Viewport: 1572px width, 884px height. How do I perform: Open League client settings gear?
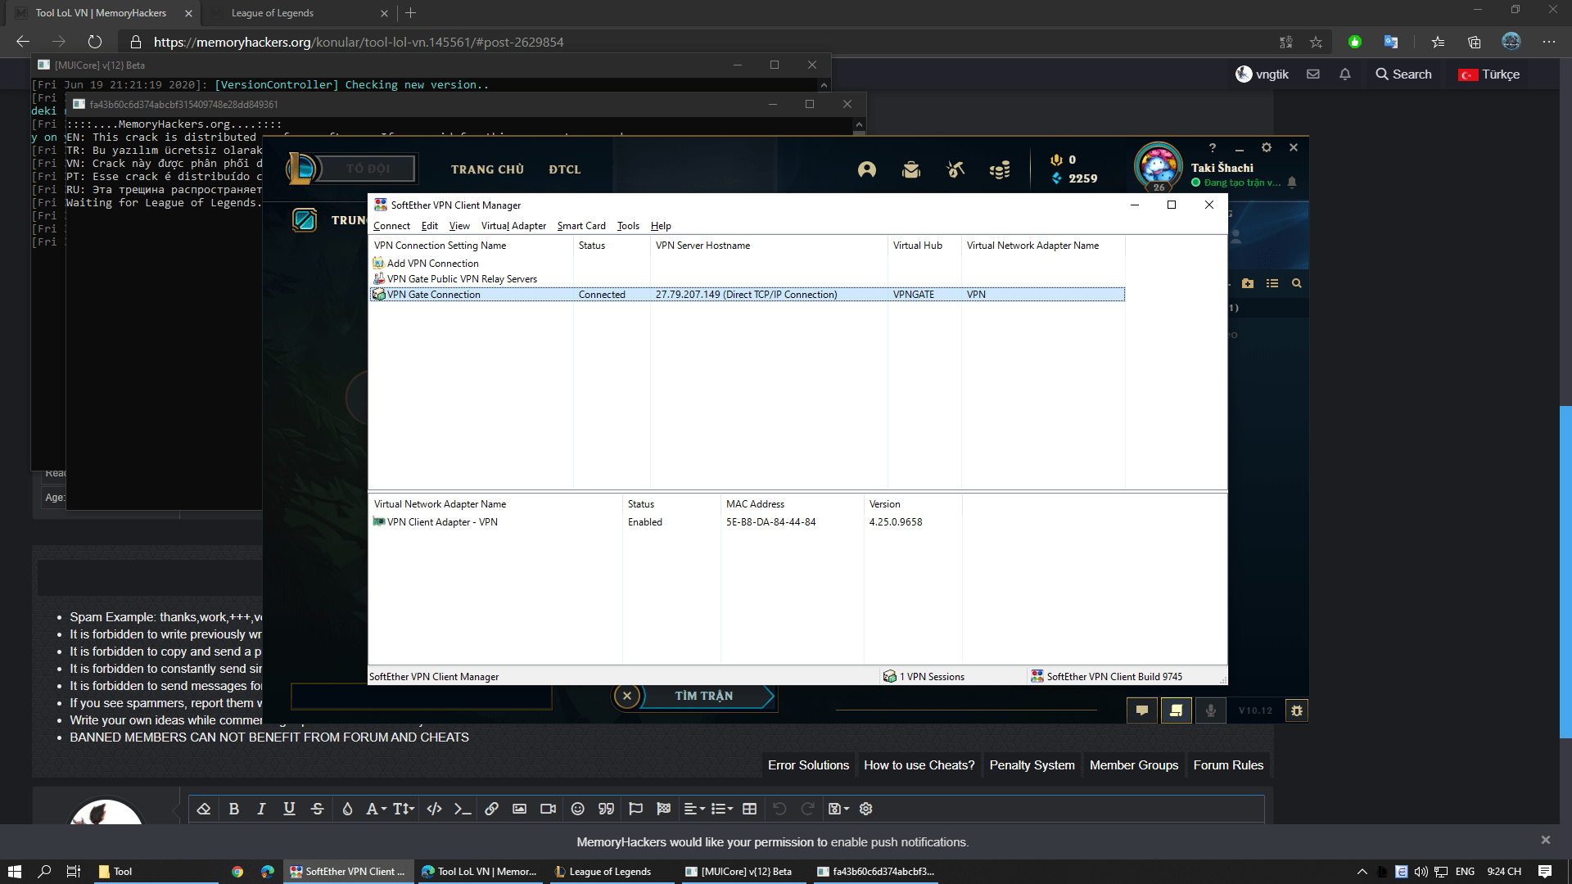click(1267, 147)
